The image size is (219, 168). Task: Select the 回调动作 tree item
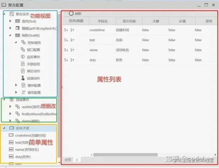(33, 78)
